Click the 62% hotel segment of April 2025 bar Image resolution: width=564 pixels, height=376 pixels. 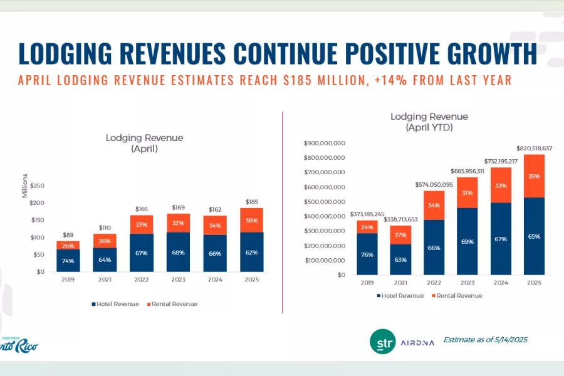click(x=252, y=252)
